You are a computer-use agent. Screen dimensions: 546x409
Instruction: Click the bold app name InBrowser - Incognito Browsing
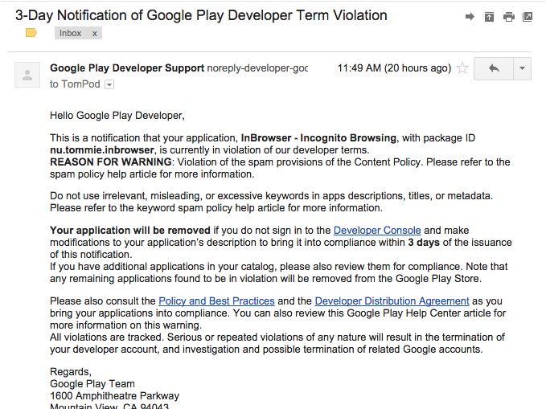pos(318,138)
